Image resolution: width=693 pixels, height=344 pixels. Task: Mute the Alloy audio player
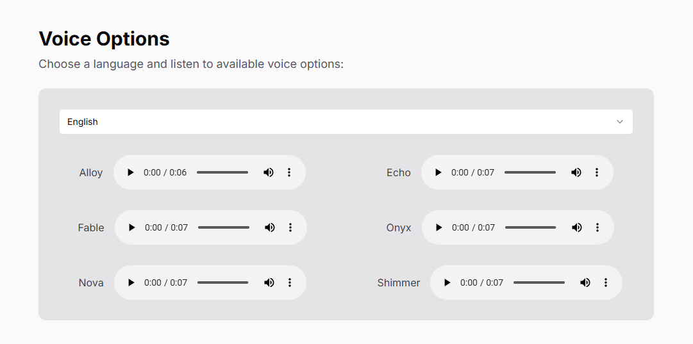tap(268, 172)
